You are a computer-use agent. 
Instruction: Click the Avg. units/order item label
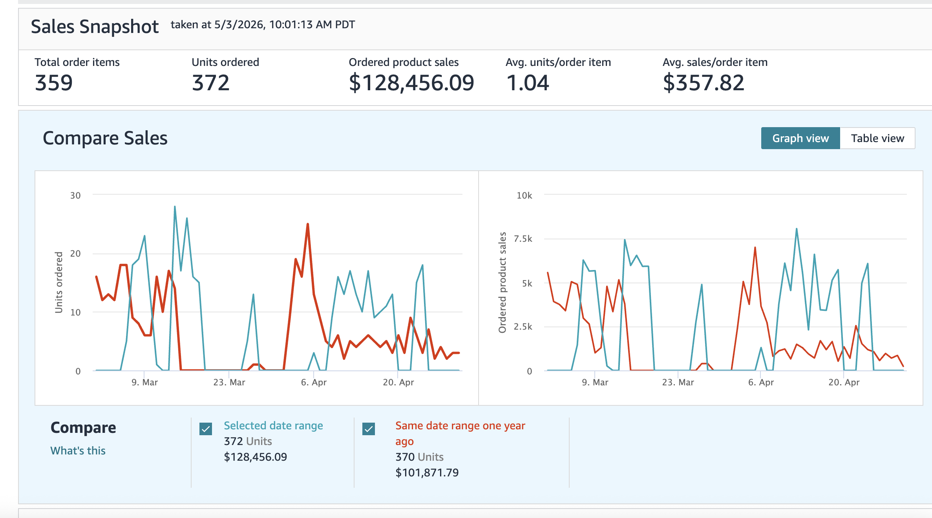558,62
